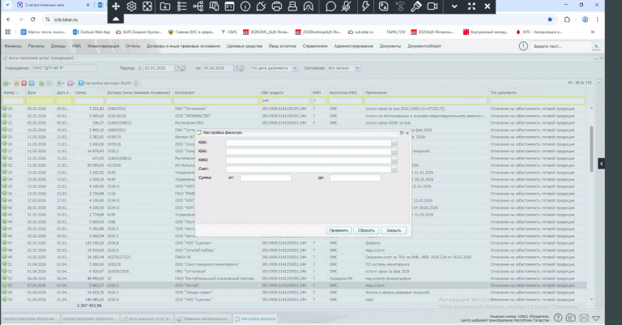The height and width of the screenshot is (325, 622).
Task: Open the Отчеты menu
Action: [x=133, y=46]
